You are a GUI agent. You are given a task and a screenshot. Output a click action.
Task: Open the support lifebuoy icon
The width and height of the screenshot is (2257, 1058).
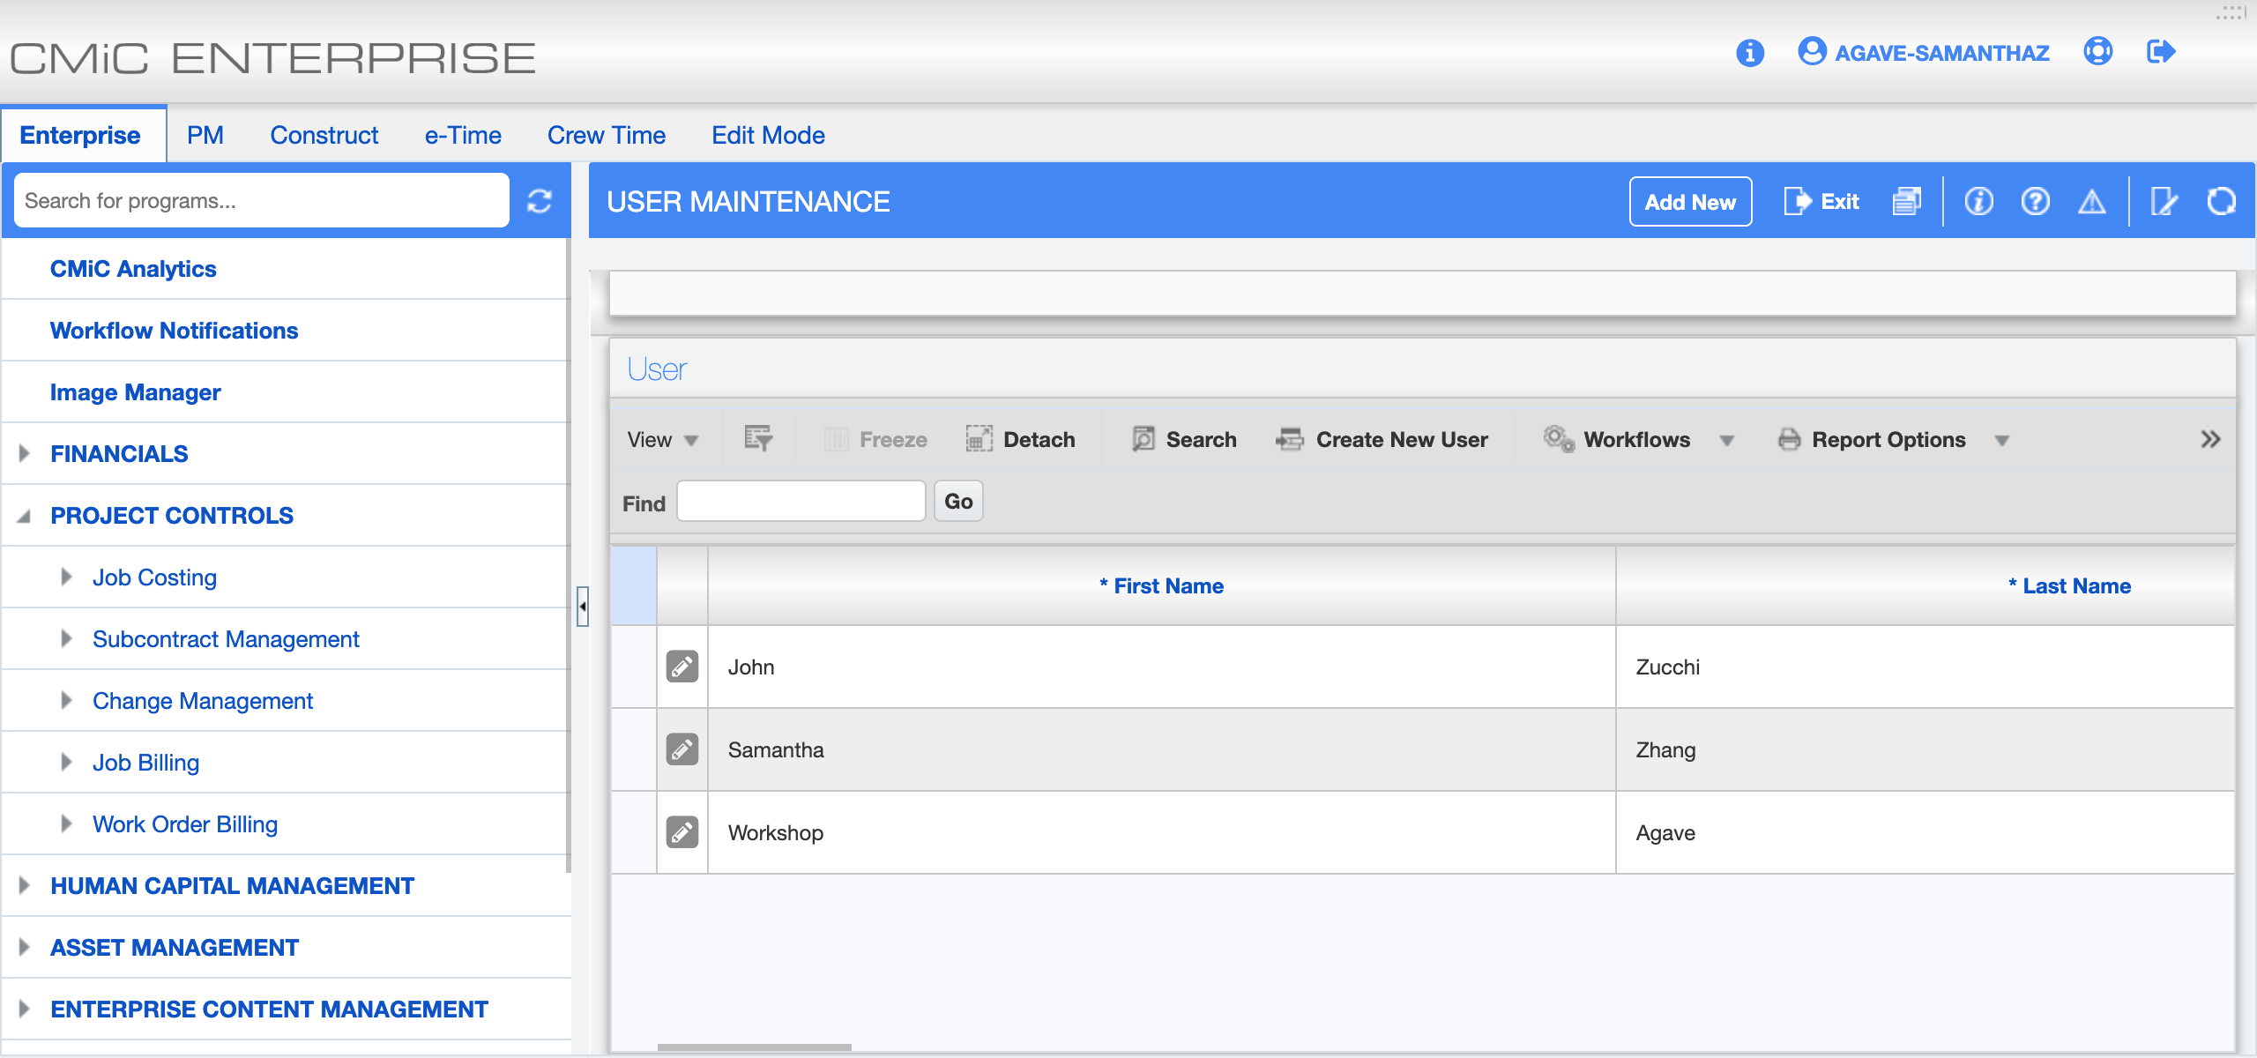point(2097,52)
